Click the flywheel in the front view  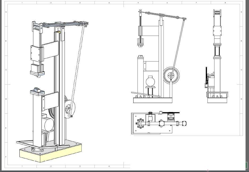[x=172, y=75]
